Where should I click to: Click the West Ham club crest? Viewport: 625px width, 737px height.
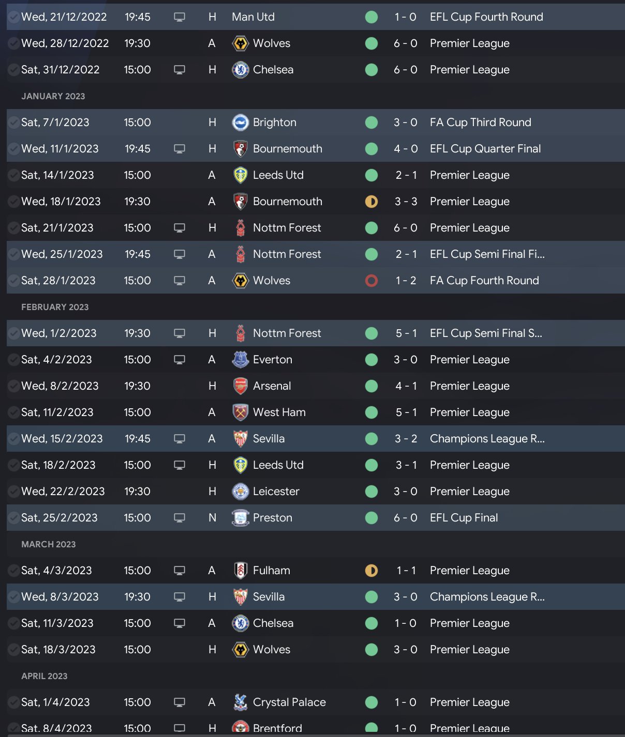[x=240, y=412]
